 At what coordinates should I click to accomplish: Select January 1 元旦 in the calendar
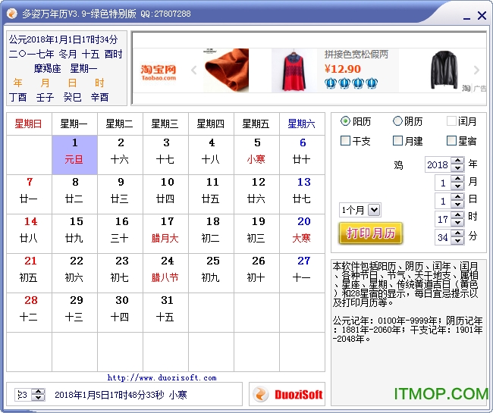74,155
